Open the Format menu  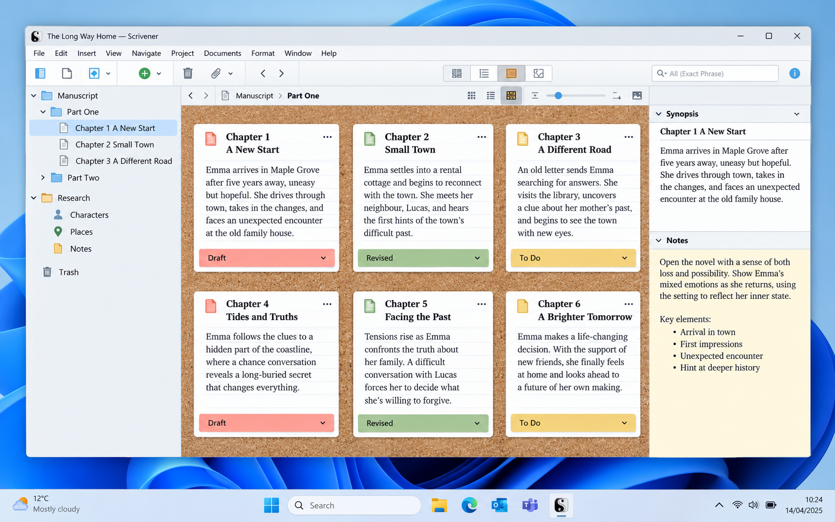tap(263, 53)
